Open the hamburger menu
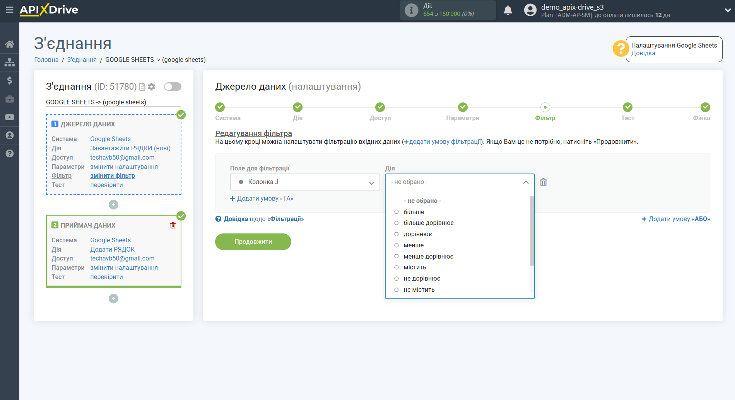Image resolution: width=735 pixels, height=400 pixels. tap(9, 10)
